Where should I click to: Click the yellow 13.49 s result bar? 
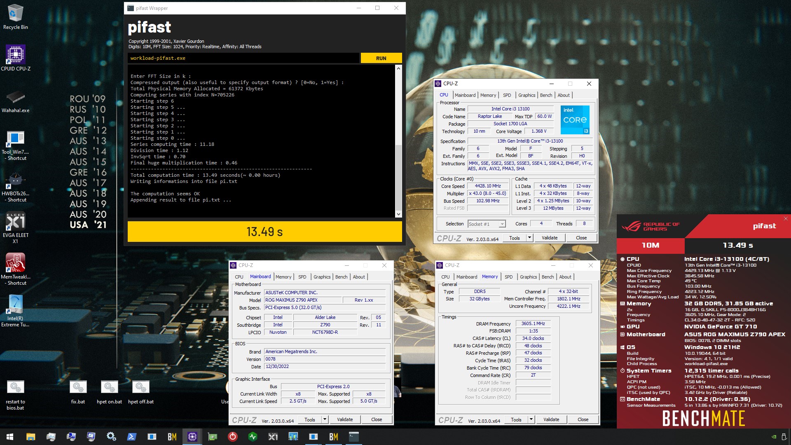click(264, 232)
